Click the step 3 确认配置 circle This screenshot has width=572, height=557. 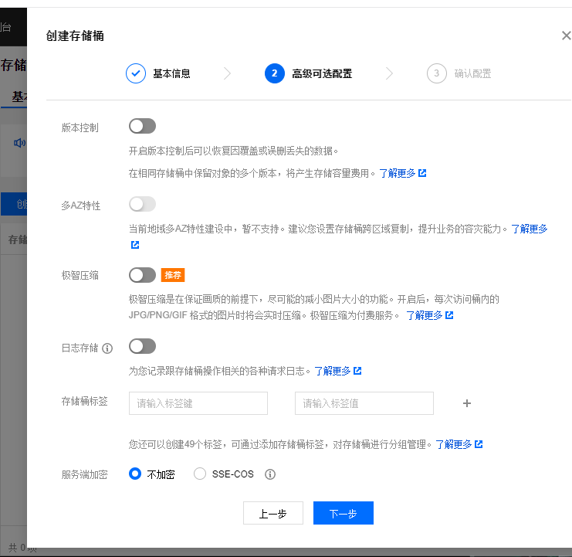[x=436, y=73]
